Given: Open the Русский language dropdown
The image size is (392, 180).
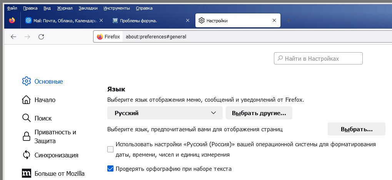Looking at the screenshot, I should tap(165, 113).
